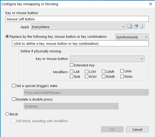The width and height of the screenshot is (155, 137).
Task: Expand the Synchronously dropdown
Action: click(x=132, y=37)
